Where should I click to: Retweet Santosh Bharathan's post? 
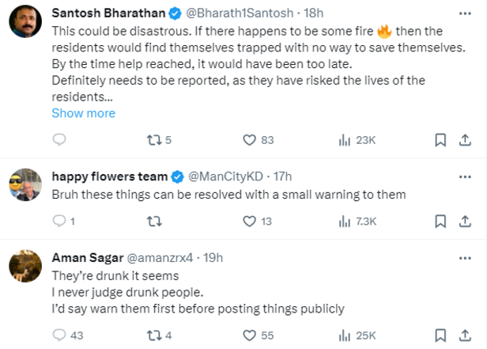(x=153, y=140)
